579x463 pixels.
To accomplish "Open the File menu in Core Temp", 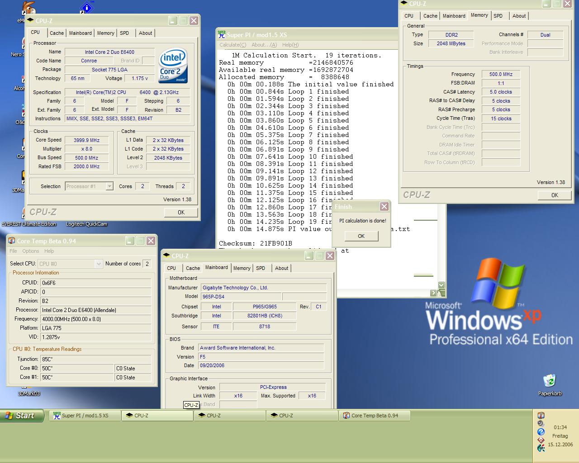I will pyautogui.click(x=13, y=251).
